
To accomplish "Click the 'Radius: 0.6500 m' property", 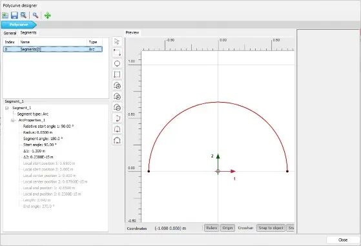I will coord(37,132).
